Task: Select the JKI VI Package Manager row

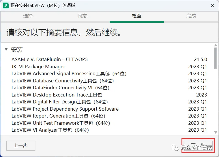Action: [x=109, y=67]
